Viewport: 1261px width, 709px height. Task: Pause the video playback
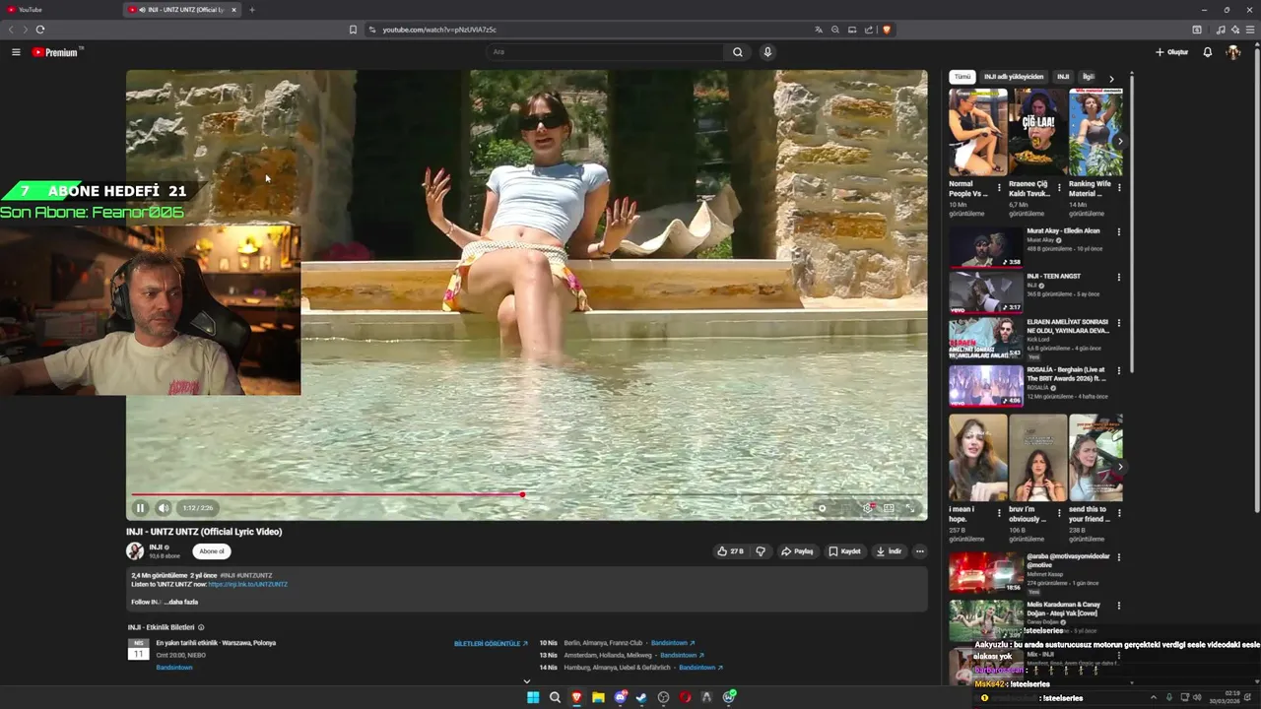point(140,508)
